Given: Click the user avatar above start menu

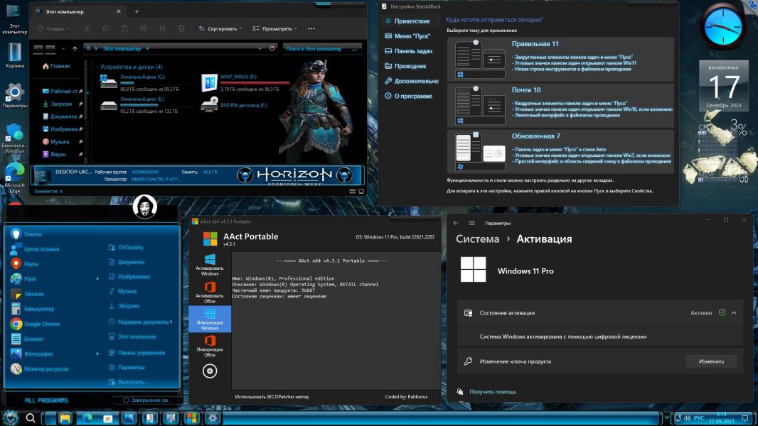Looking at the screenshot, I should coord(144,207).
